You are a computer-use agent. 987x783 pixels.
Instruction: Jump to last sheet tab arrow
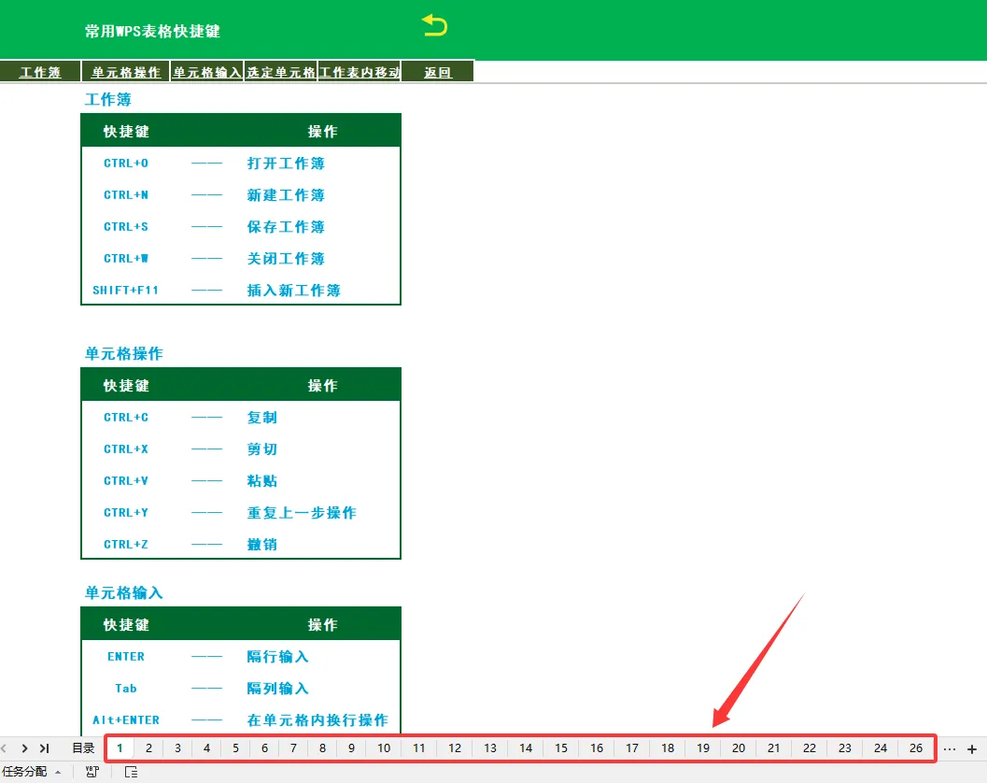pyautogui.click(x=44, y=748)
